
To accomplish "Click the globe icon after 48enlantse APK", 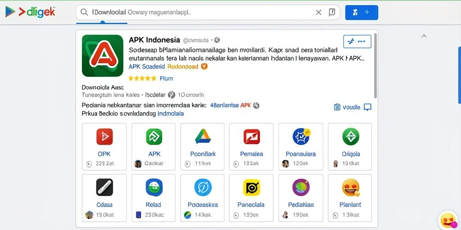I will [256, 106].
